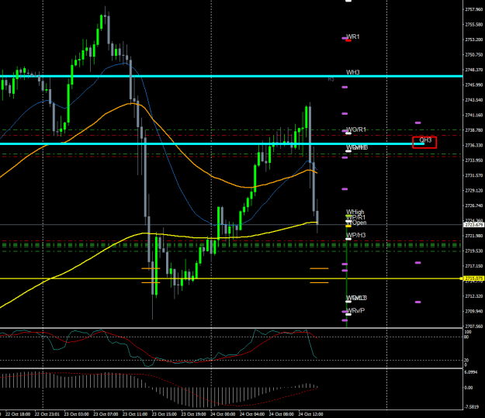Screen dimensions: 485x418
Task: Select the WRv/P pivot label
Action: coord(355,310)
